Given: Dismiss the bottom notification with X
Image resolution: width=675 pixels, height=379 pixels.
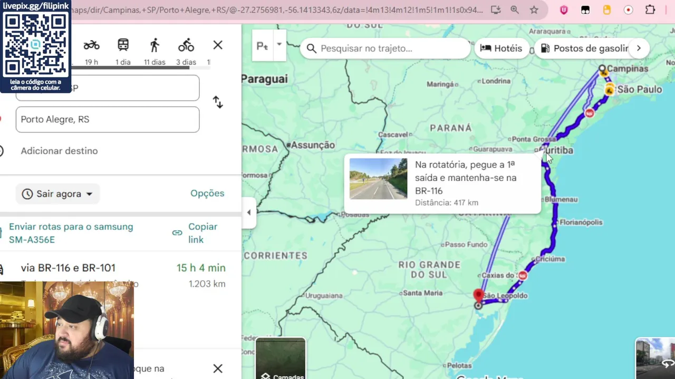Looking at the screenshot, I should [x=218, y=368].
